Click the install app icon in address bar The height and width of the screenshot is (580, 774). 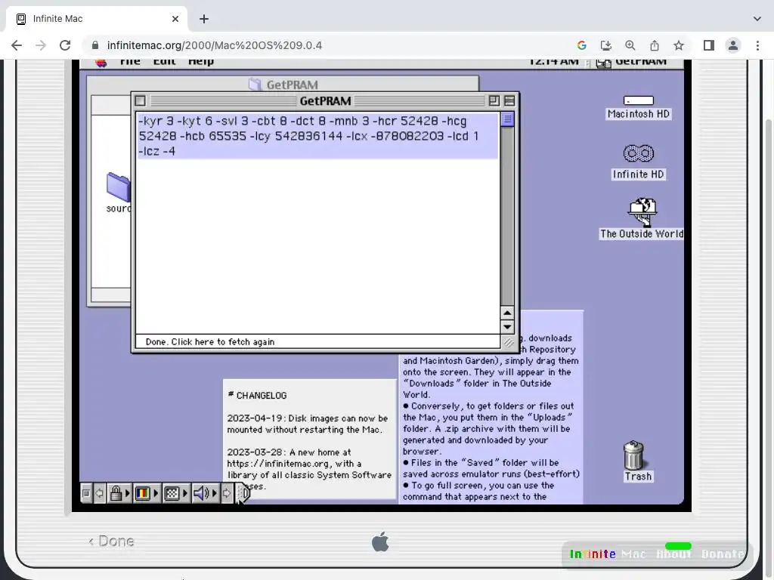605,45
